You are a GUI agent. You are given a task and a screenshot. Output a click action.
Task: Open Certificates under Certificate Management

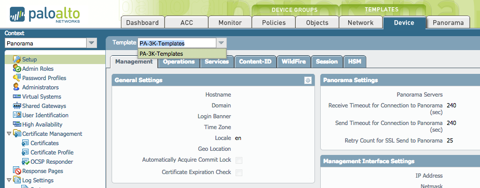coord(45,143)
